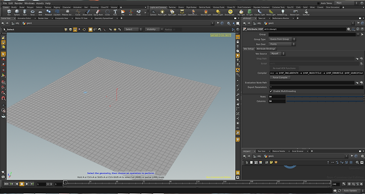Add an Ambient Light
This screenshot has height=194, width=365.
coord(282,12)
